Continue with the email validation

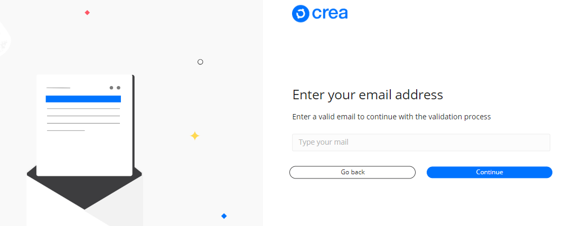click(490, 172)
